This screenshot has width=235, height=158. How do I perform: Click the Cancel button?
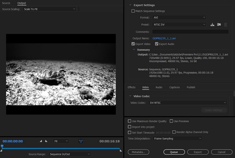click(222, 152)
